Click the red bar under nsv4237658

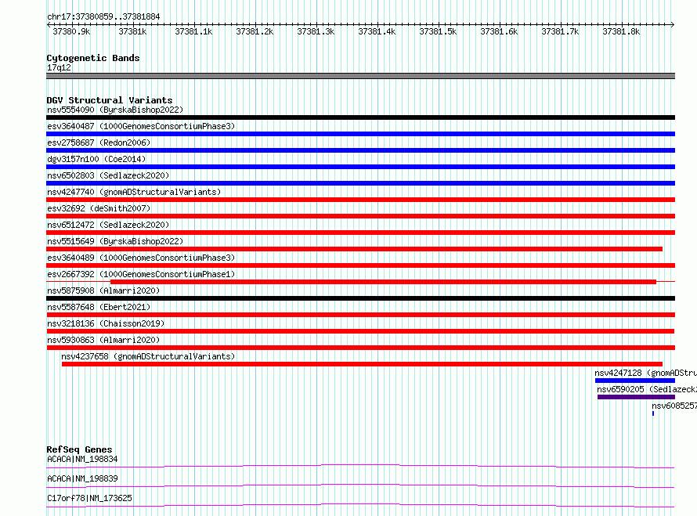tap(363, 364)
